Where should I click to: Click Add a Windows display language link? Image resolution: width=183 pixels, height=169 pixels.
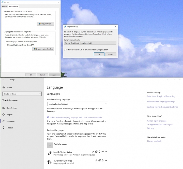(x=76, y=118)
